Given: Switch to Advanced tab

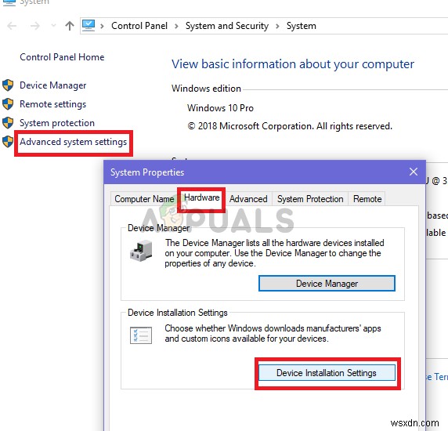Looking at the screenshot, I should coord(248,198).
